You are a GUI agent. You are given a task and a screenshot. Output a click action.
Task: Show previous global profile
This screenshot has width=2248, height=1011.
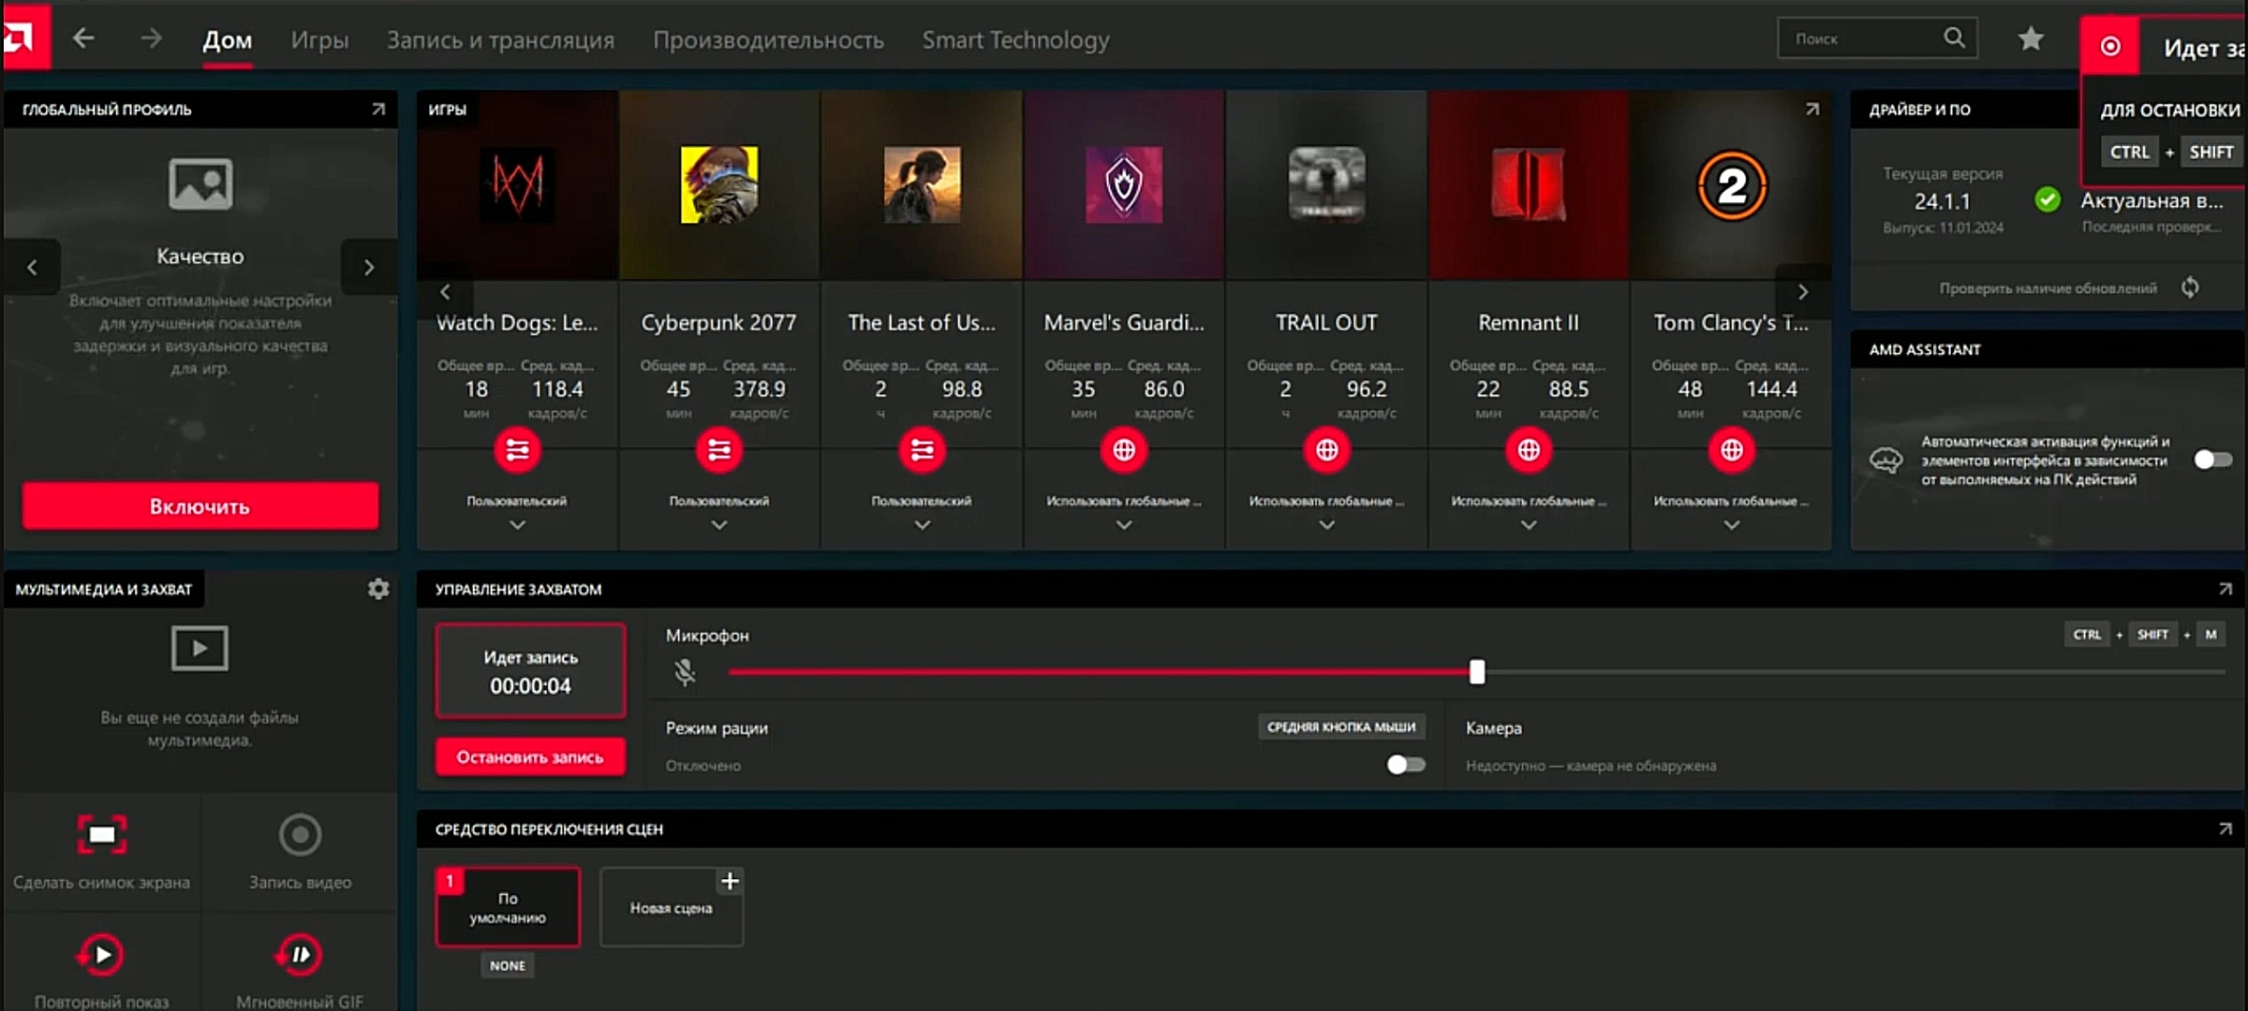pyautogui.click(x=32, y=268)
